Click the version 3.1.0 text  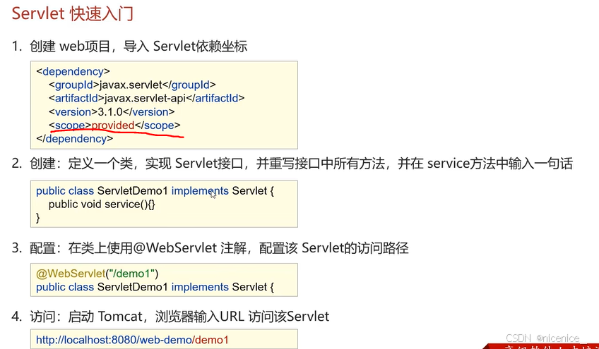tap(110, 112)
